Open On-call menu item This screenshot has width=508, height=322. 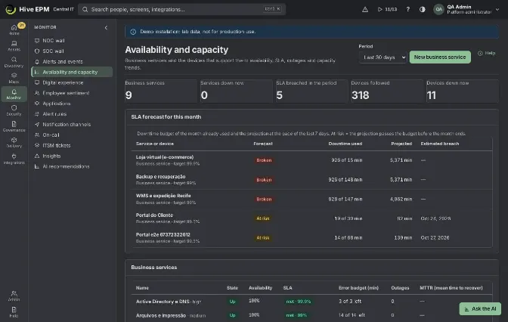point(72,135)
